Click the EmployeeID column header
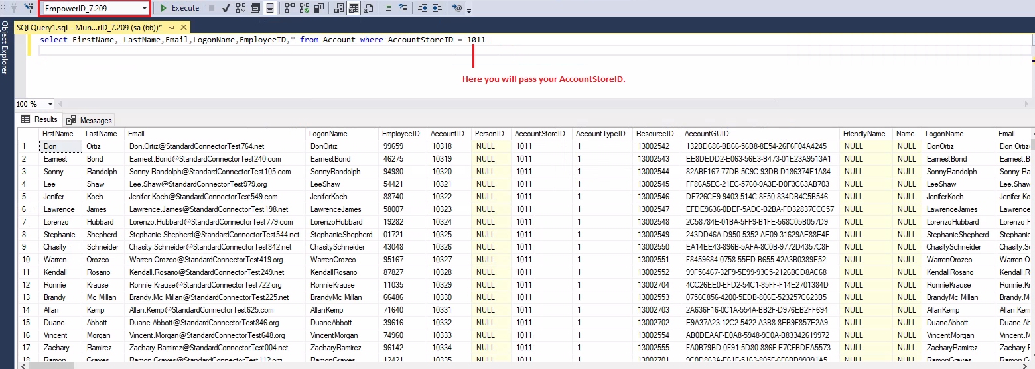Screen dimensions: 1035x369 402,134
